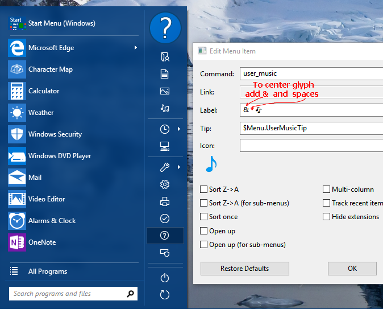This screenshot has height=309, width=383.
Task: Click the Microsoft Edge icon
Action: [x=17, y=48]
